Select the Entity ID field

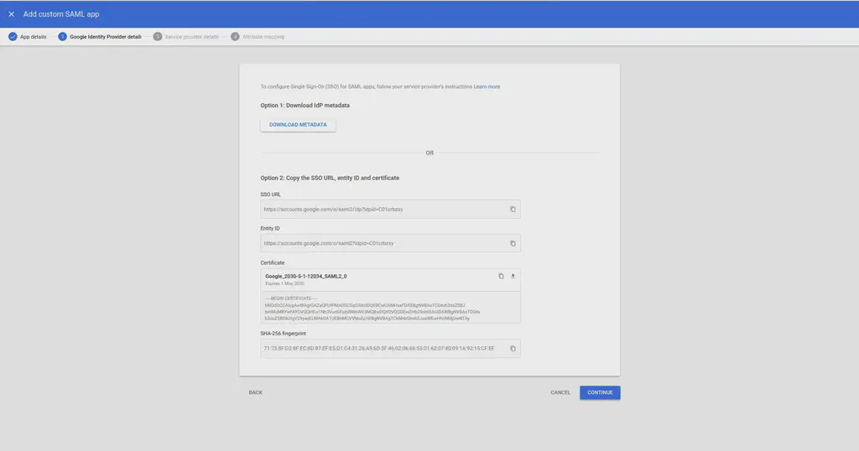[x=390, y=243]
